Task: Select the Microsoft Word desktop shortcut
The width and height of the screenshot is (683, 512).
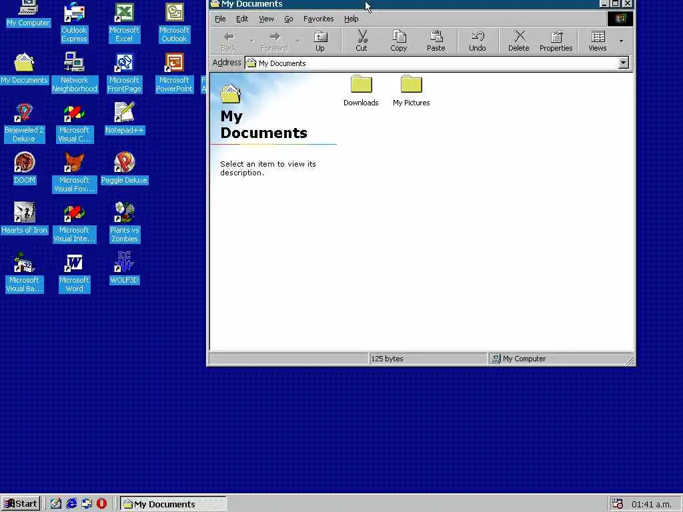Action: [74, 273]
